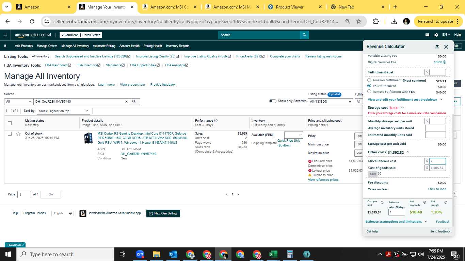Open the Automate Pricing menu
465x261 pixels.
click(104, 46)
